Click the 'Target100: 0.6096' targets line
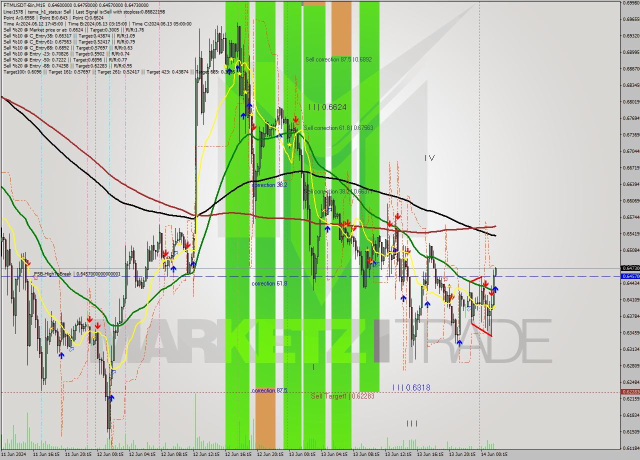 point(118,71)
